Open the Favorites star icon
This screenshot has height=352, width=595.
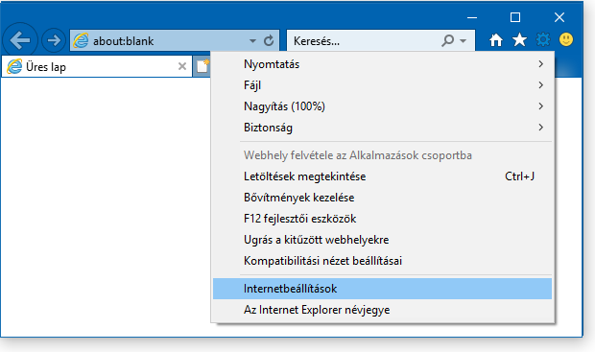[519, 40]
